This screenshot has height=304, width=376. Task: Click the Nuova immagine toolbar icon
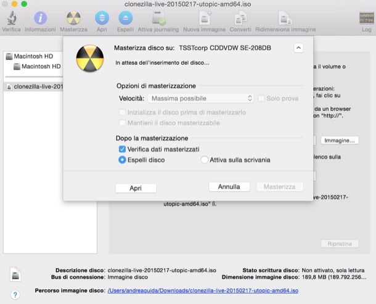[203, 18]
